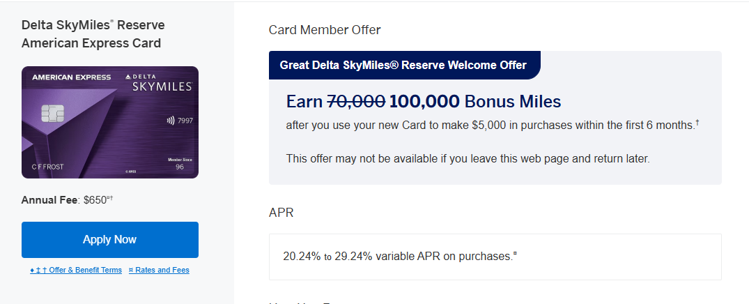Open the Rates and Fees link
The width and height of the screenshot is (749, 304).
pos(159,270)
